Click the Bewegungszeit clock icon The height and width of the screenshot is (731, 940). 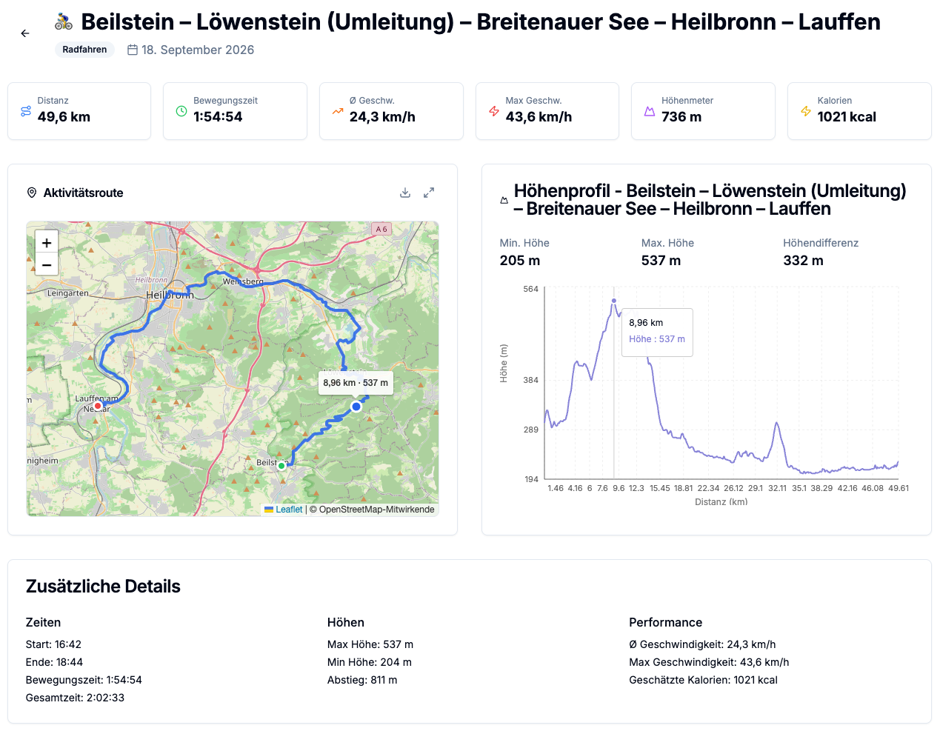point(181,111)
